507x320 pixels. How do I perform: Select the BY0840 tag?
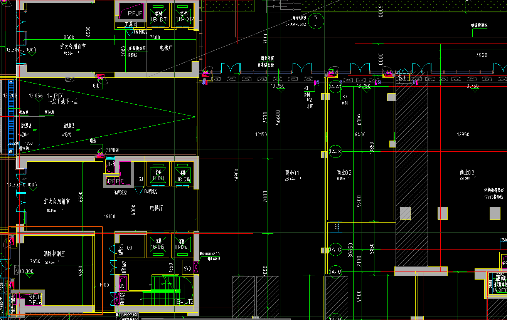[114, 150]
